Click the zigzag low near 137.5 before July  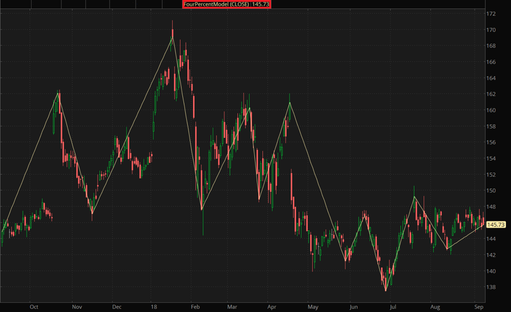tap(386, 290)
